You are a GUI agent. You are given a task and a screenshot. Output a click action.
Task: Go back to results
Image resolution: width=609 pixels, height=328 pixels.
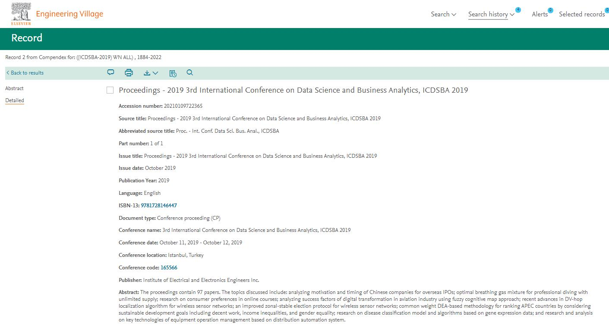pyautogui.click(x=25, y=73)
